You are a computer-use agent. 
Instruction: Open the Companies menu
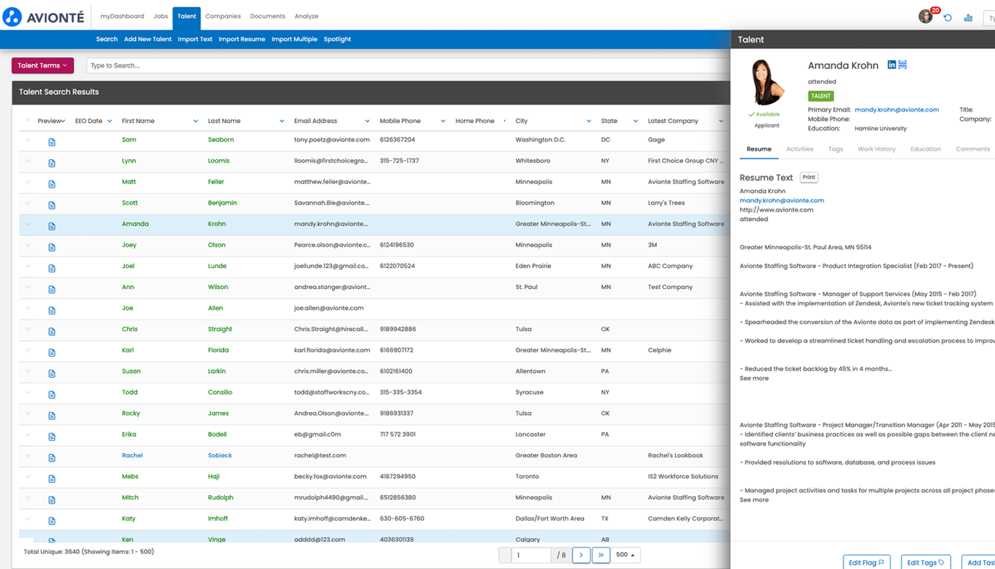(x=222, y=16)
